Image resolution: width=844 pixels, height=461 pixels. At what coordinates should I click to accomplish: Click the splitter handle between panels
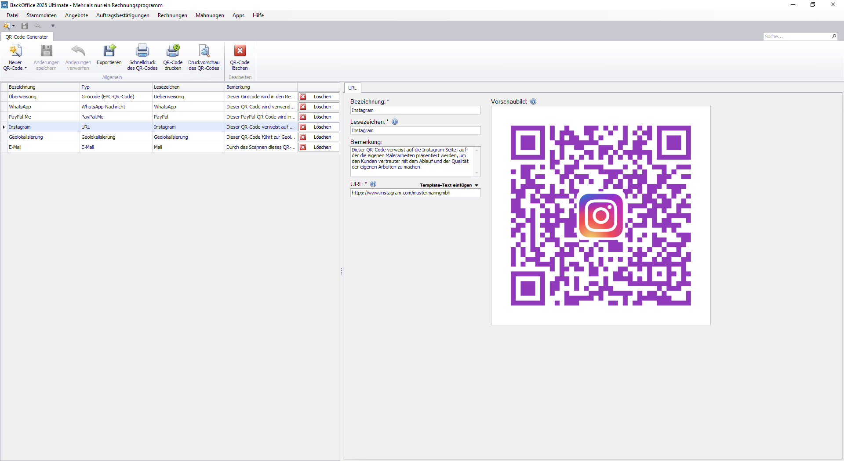point(342,272)
